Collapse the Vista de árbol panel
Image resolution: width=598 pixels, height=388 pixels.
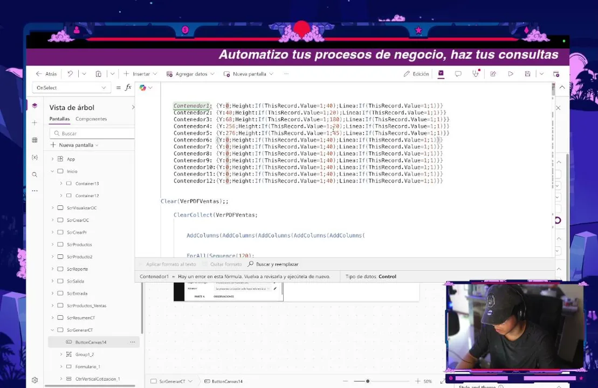click(133, 107)
